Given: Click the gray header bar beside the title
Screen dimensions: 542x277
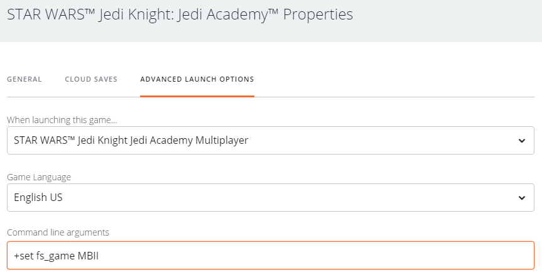Looking at the screenshot, I should pyautogui.click(x=452, y=19).
